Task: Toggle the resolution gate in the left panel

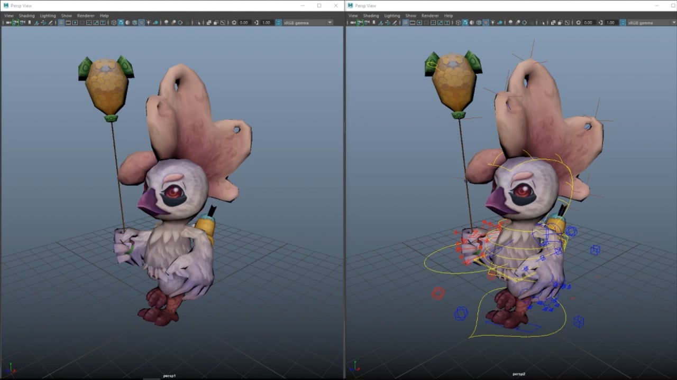Action: click(75, 23)
